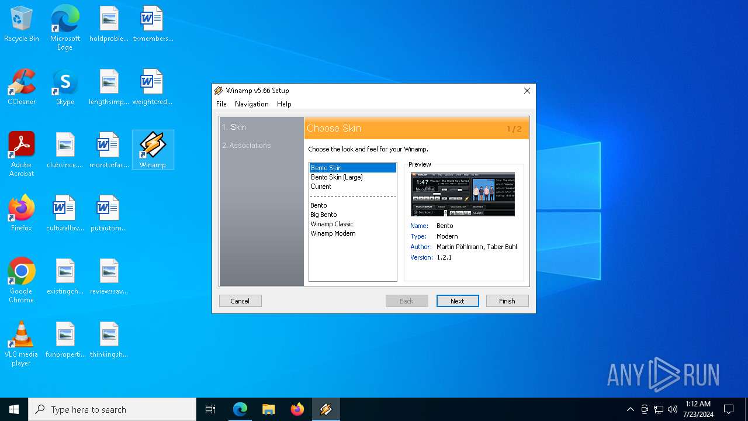Open File Explorer from the taskbar
Viewport: 748px width, 421px height.
(x=269, y=409)
